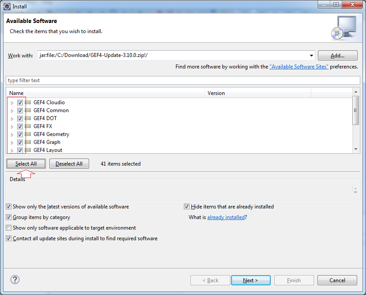Image resolution: width=366 pixels, height=295 pixels.
Task: Click the software list scrollbar down arrow
Action: coord(356,149)
